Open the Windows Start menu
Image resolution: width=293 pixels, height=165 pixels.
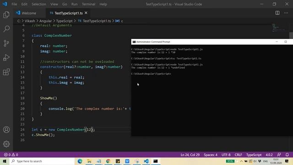5,161
